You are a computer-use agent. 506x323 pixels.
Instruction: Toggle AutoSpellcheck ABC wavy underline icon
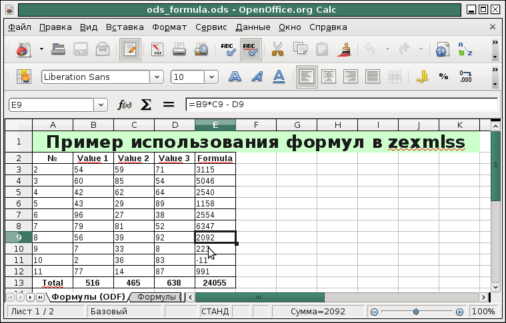tap(251, 49)
